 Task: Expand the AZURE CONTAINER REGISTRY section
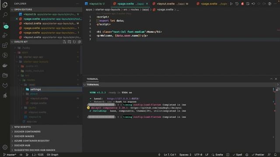pos(46,141)
